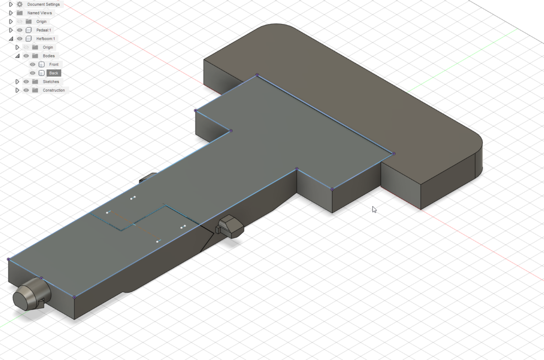Screen dimensions: 544x360
Task: Click the Document Settings gear icon
Action: click(19, 4)
